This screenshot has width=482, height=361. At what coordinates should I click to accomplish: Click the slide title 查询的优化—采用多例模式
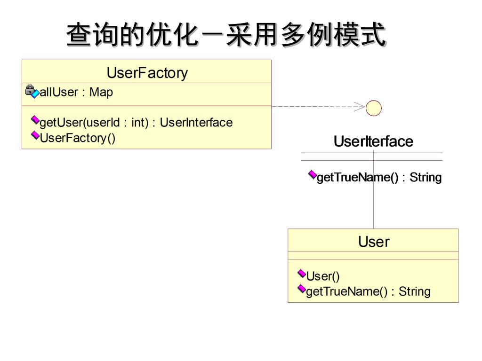pos(226,34)
